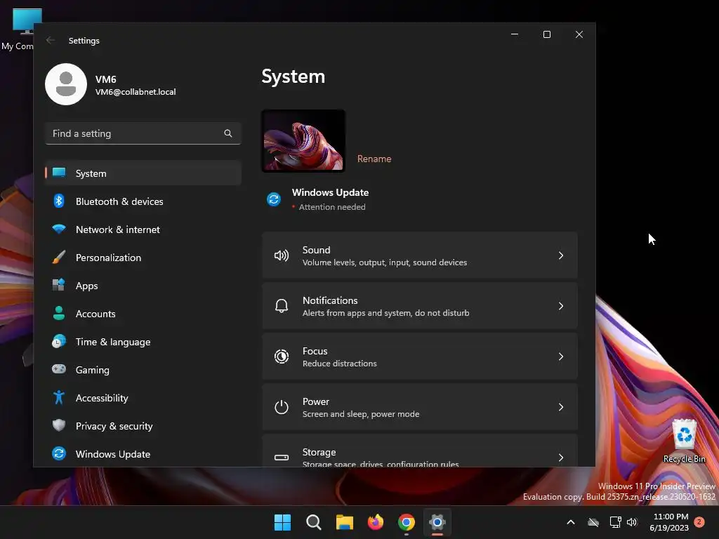Switch to the Accounts section
Screen dimensions: 719x539
(143, 314)
